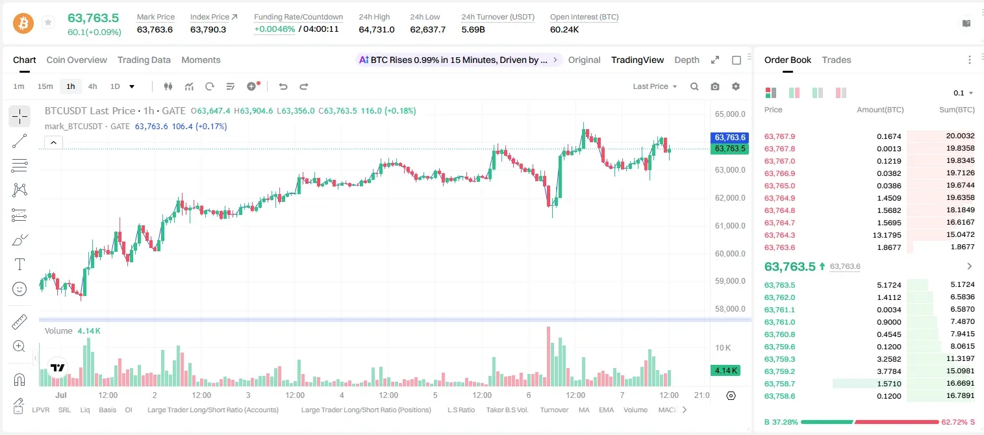Screen dimensions: 984x435
Task: Toggle the magnet snap mode
Action: click(19, 379)
